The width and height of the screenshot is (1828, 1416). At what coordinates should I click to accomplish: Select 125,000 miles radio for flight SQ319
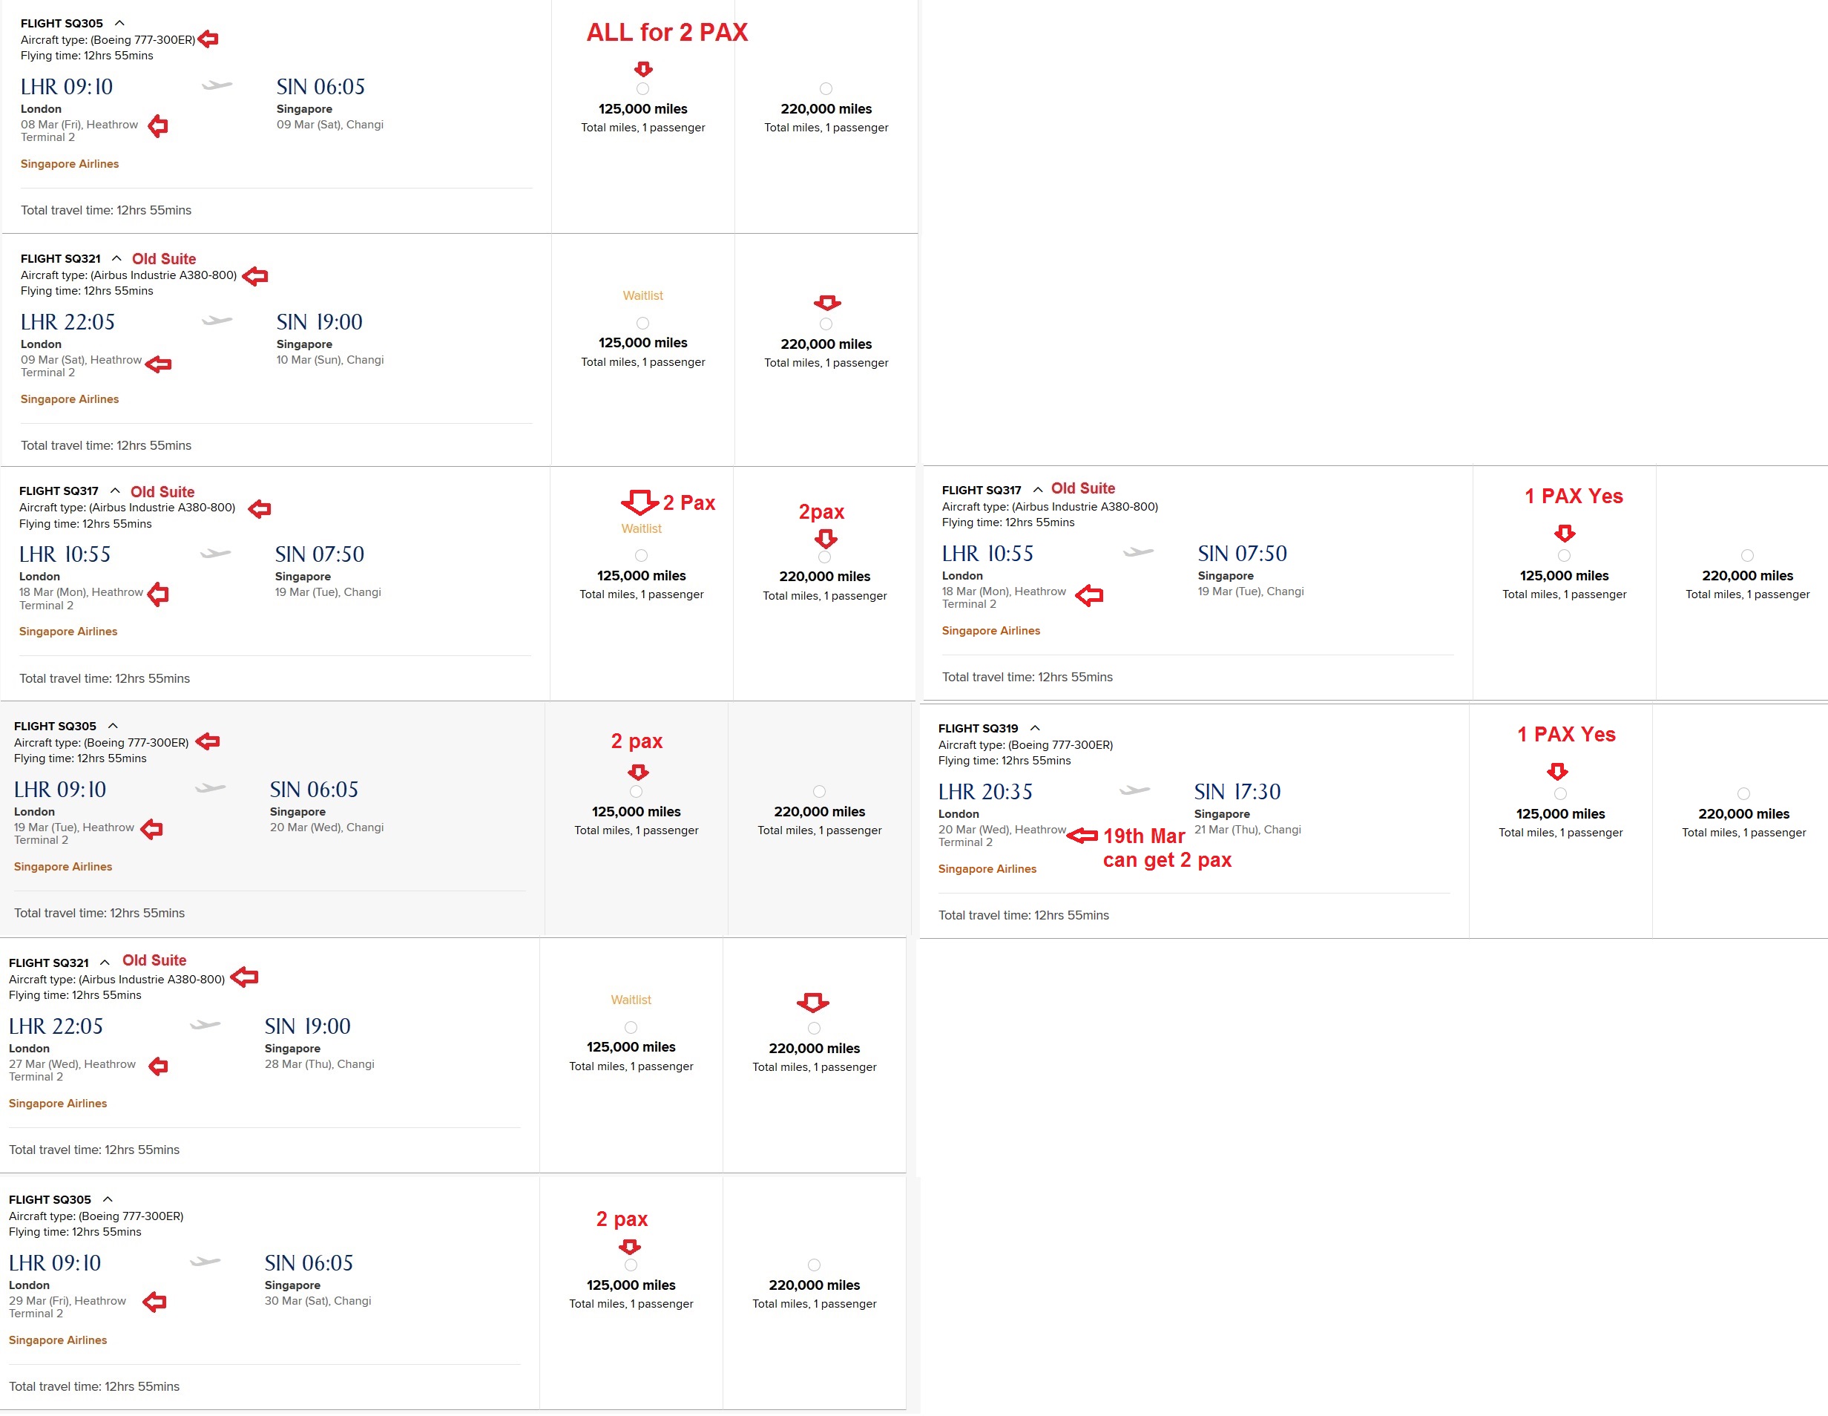[1560, 794]
